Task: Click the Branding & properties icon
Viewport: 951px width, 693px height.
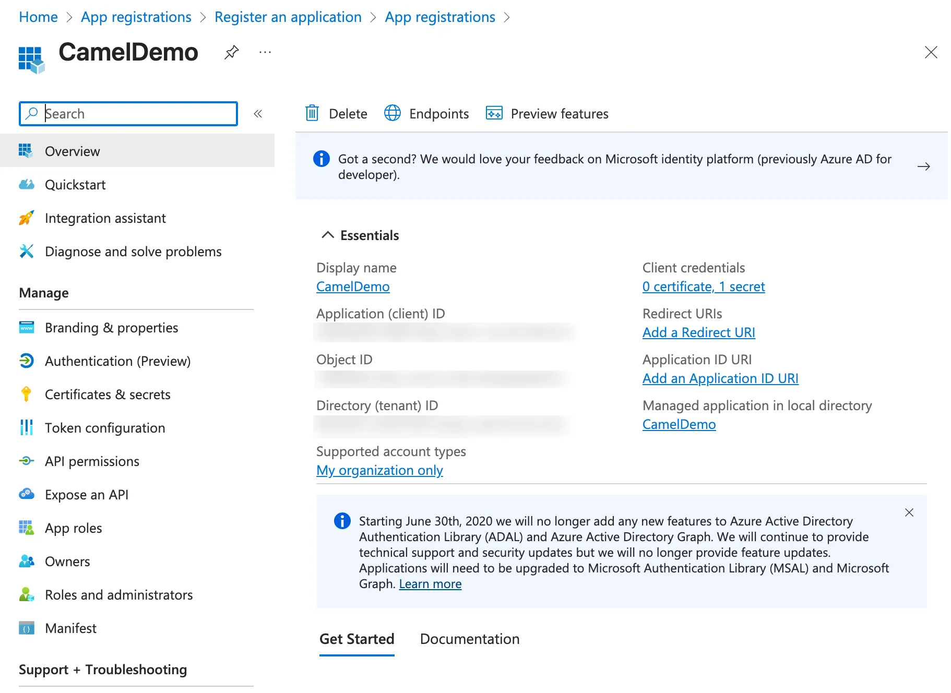Action: pos(27,327)
